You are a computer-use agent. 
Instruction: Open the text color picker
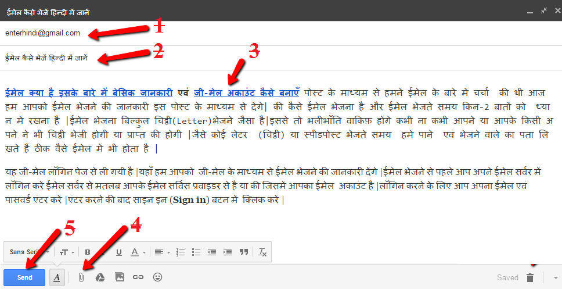(x=137, y=252)
